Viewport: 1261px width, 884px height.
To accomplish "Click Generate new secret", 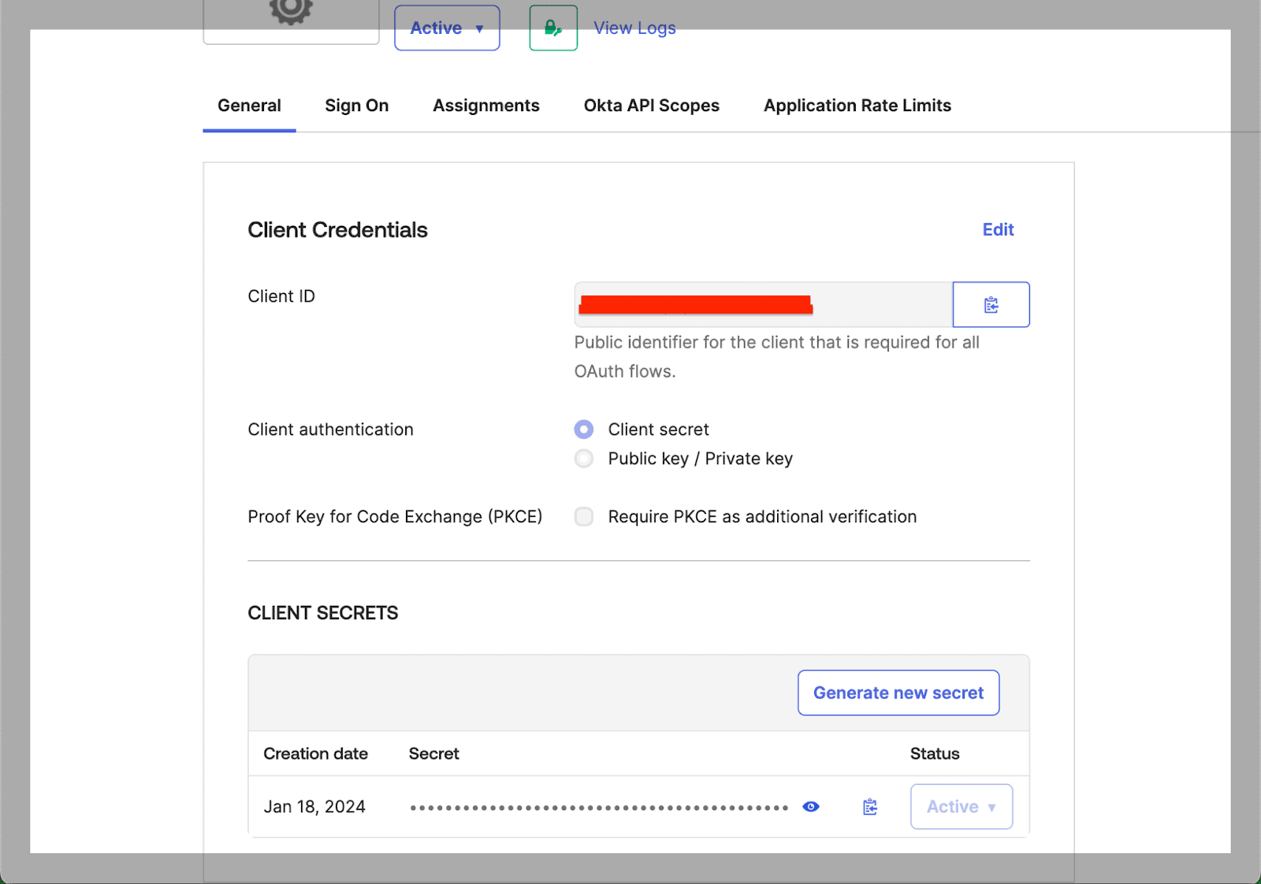I will pos(898,693).
